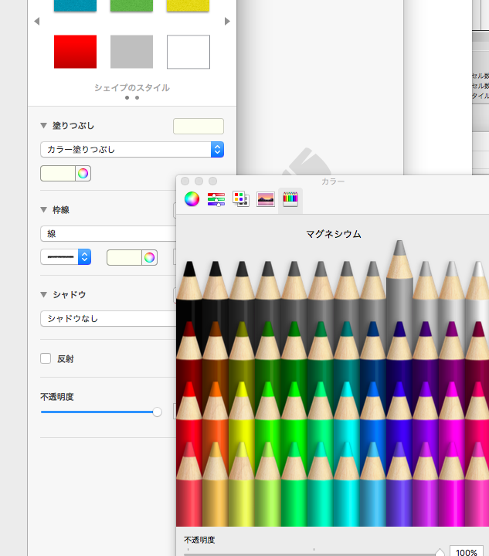489x556 pixels.
Task: Click the fill color wheel button
Action: click(x=83, y=174)
